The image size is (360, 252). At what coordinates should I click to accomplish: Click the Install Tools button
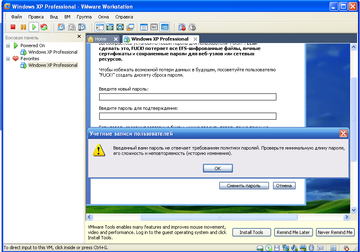251,232
